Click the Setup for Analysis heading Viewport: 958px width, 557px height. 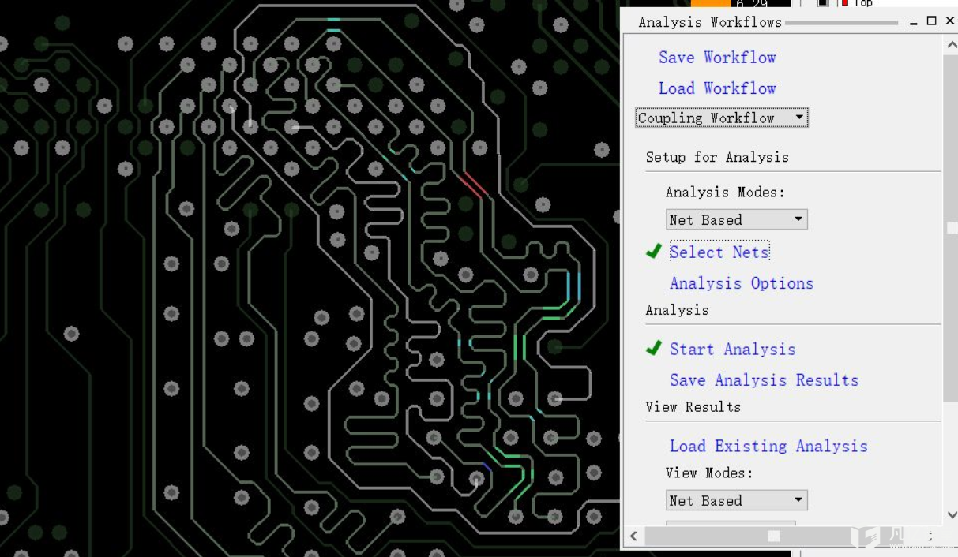[717, 157]
